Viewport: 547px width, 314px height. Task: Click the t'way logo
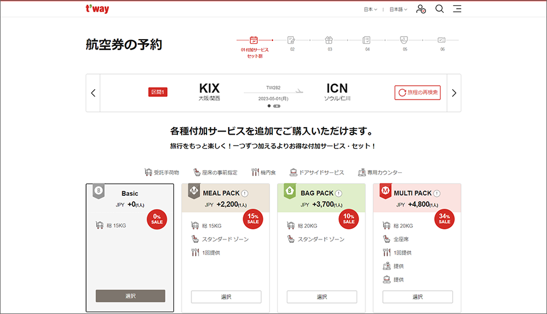point(97,9)
